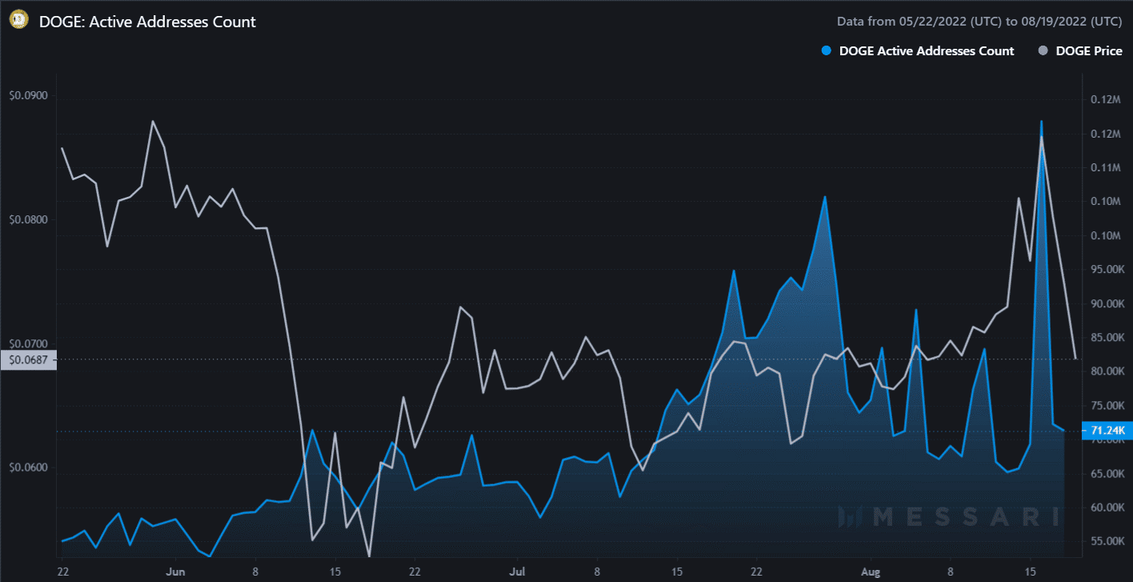
Task: Click the Jul date axis label
Action: tap(518, 572)
